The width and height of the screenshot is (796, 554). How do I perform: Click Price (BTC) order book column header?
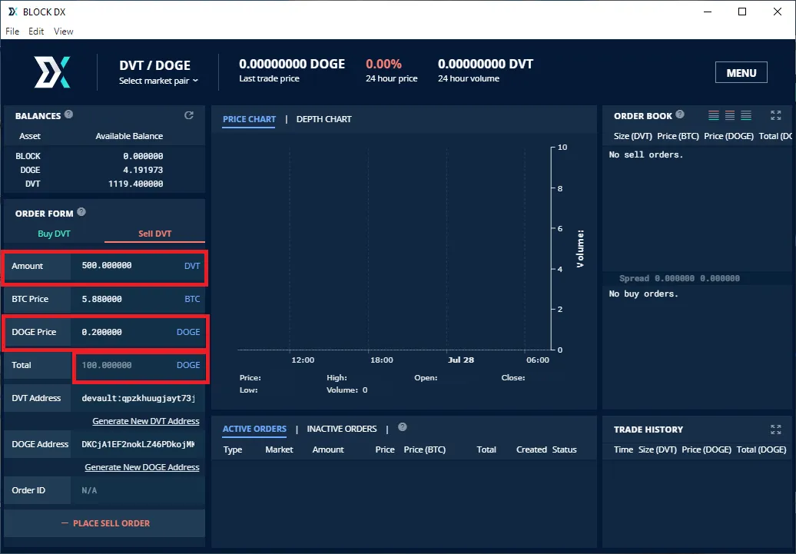click(x=678, y=136)
